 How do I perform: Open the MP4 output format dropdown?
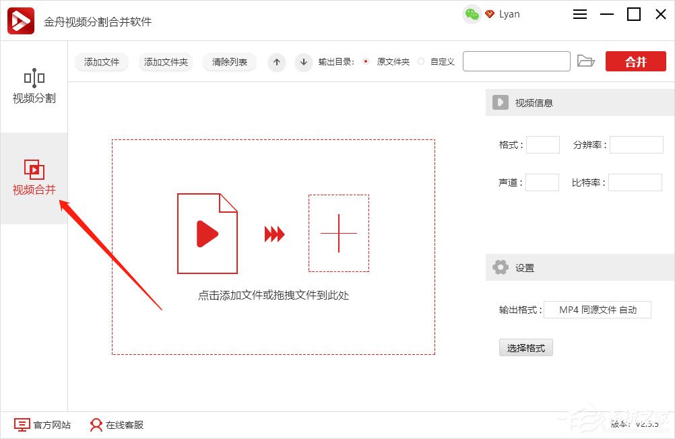[x=598, y=309]
